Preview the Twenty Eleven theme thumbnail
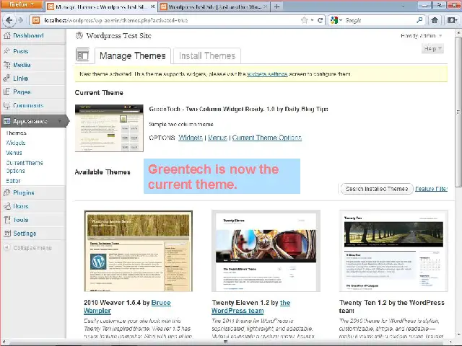The height and width of the screenshot is (346, 462). 266,251
